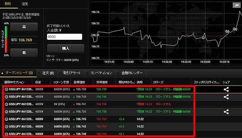Click the target price cell 106.735

click(81, 111)
